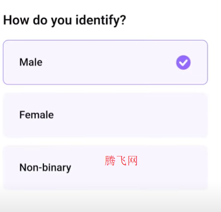The width and height of the screenshot is (221, 212).
Task: Pick the last option labeled Non-binary
Action: (x=105, y=168)
